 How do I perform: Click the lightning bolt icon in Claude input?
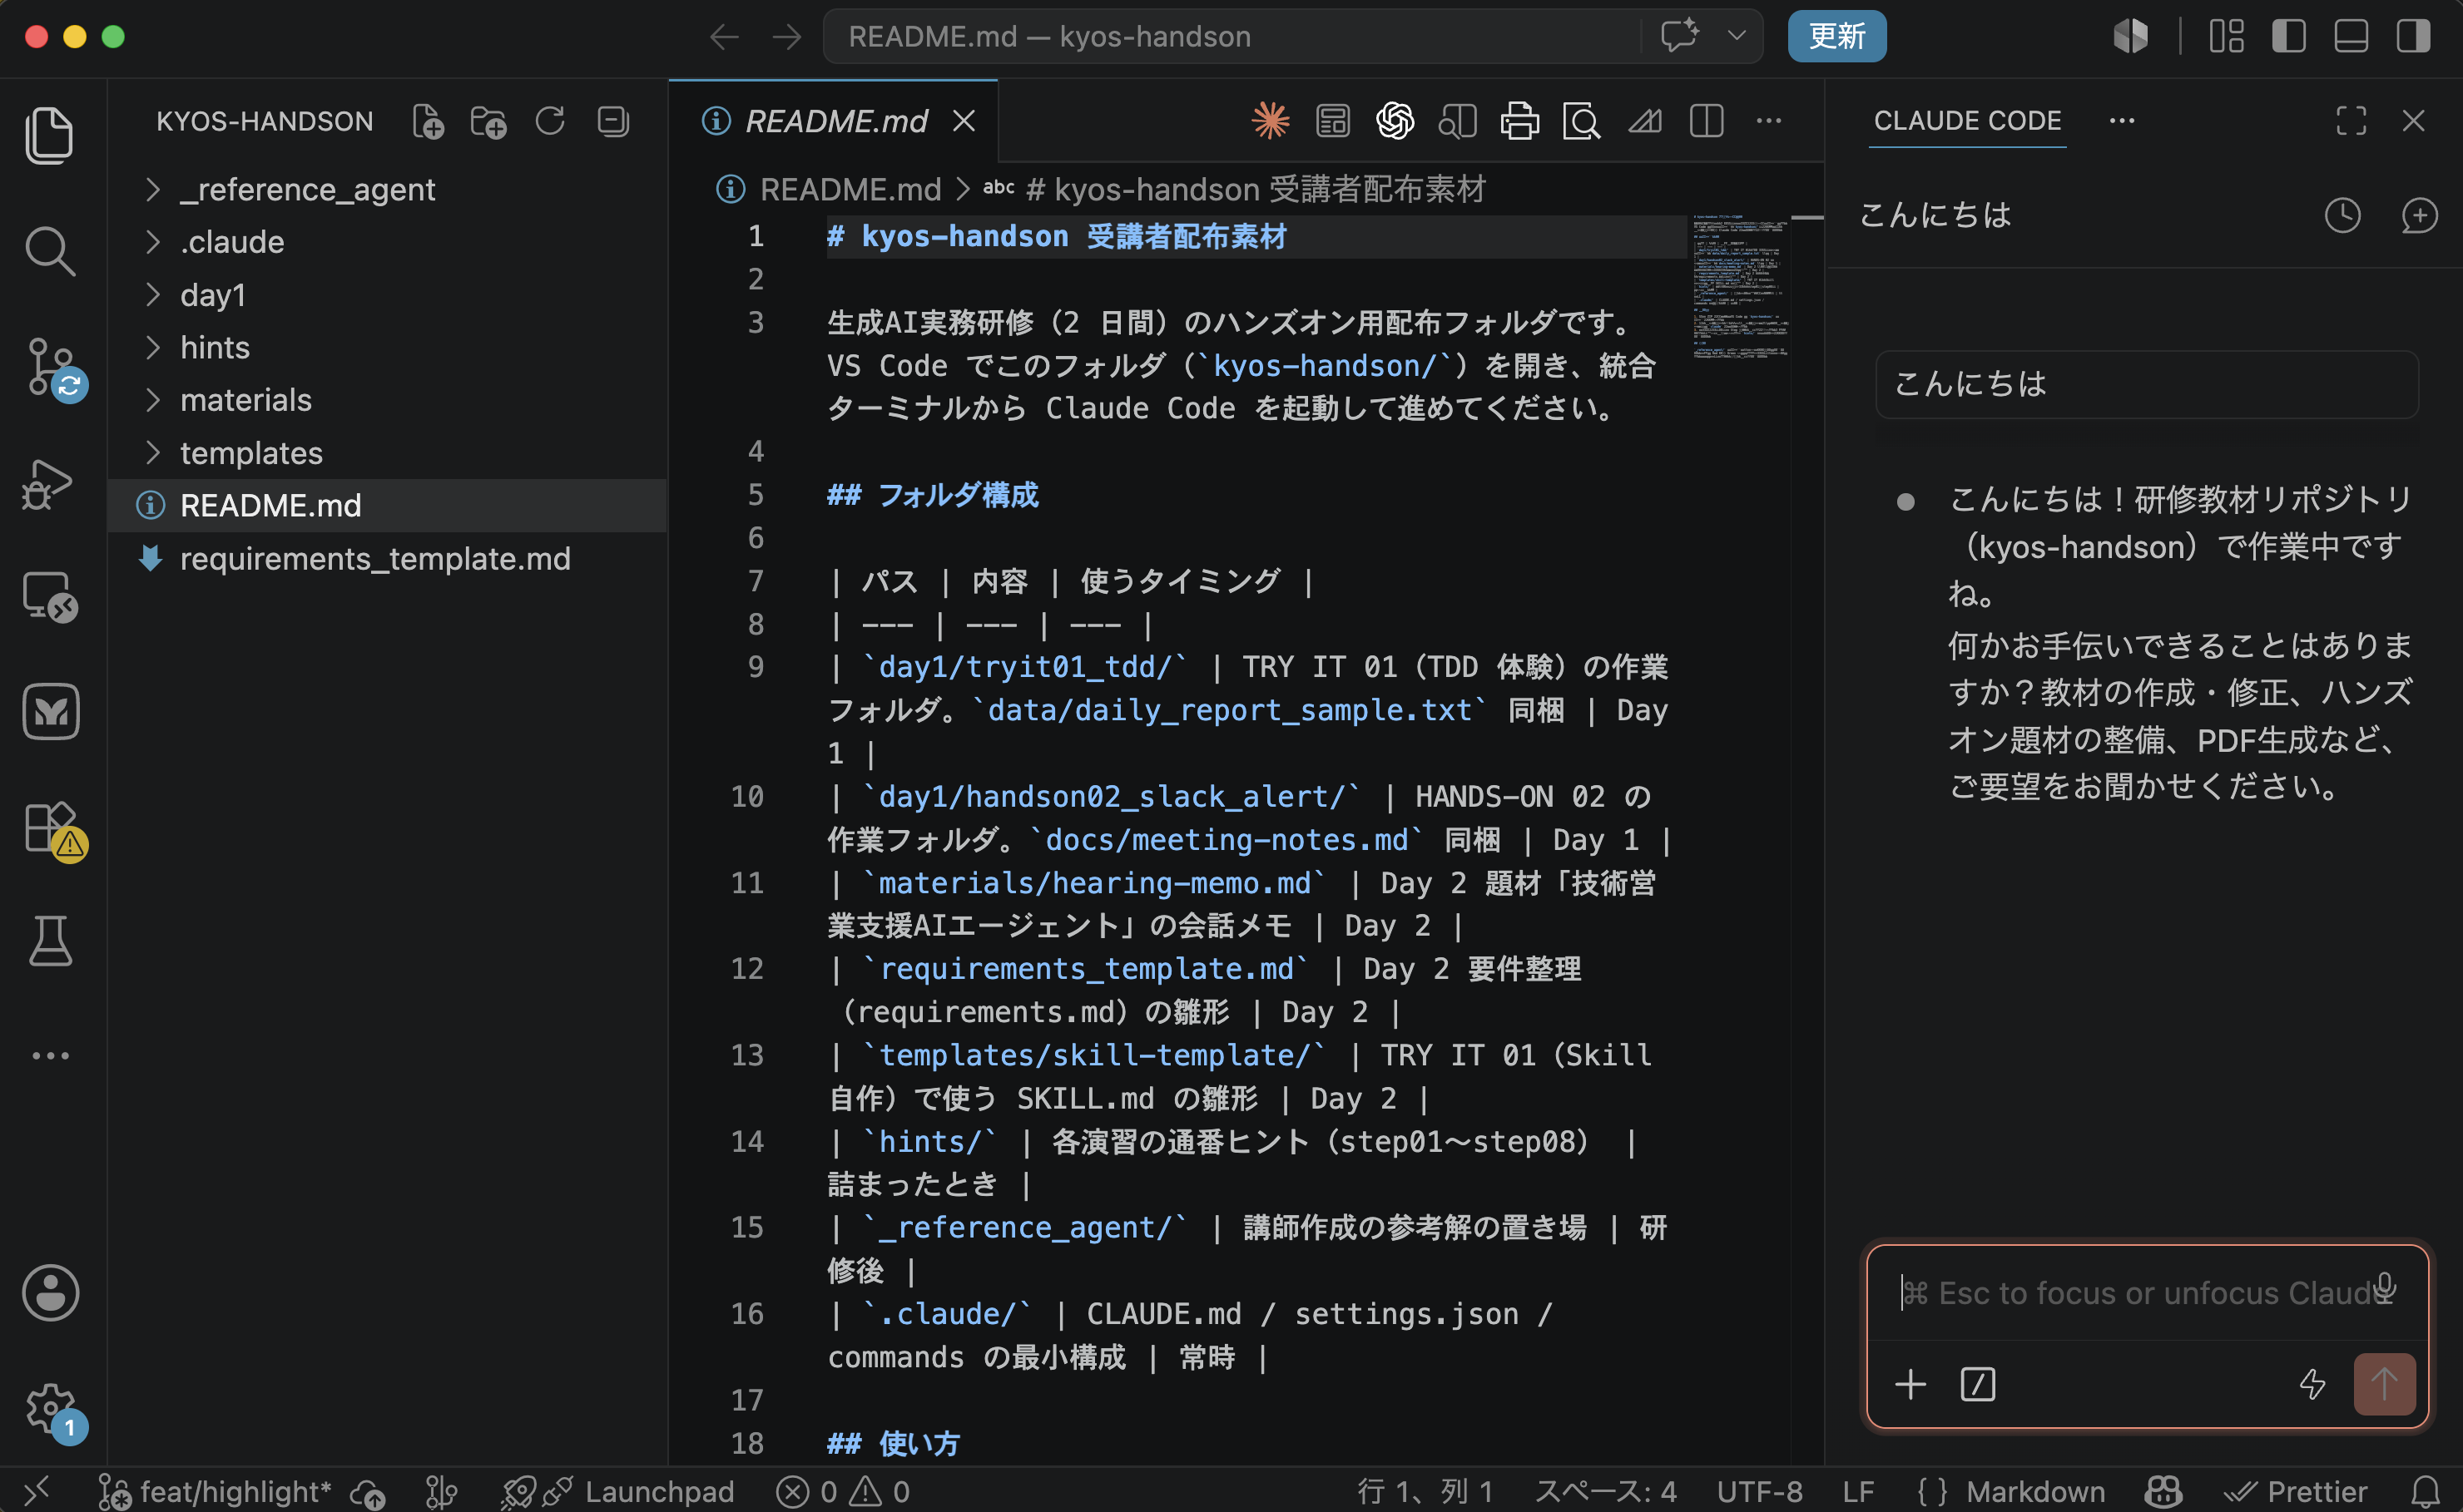2312,1384
